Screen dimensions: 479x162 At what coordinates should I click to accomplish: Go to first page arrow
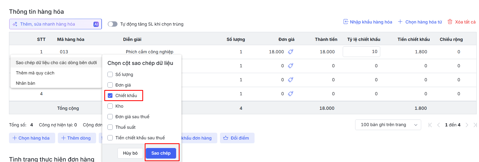click(x=430, y=125)
